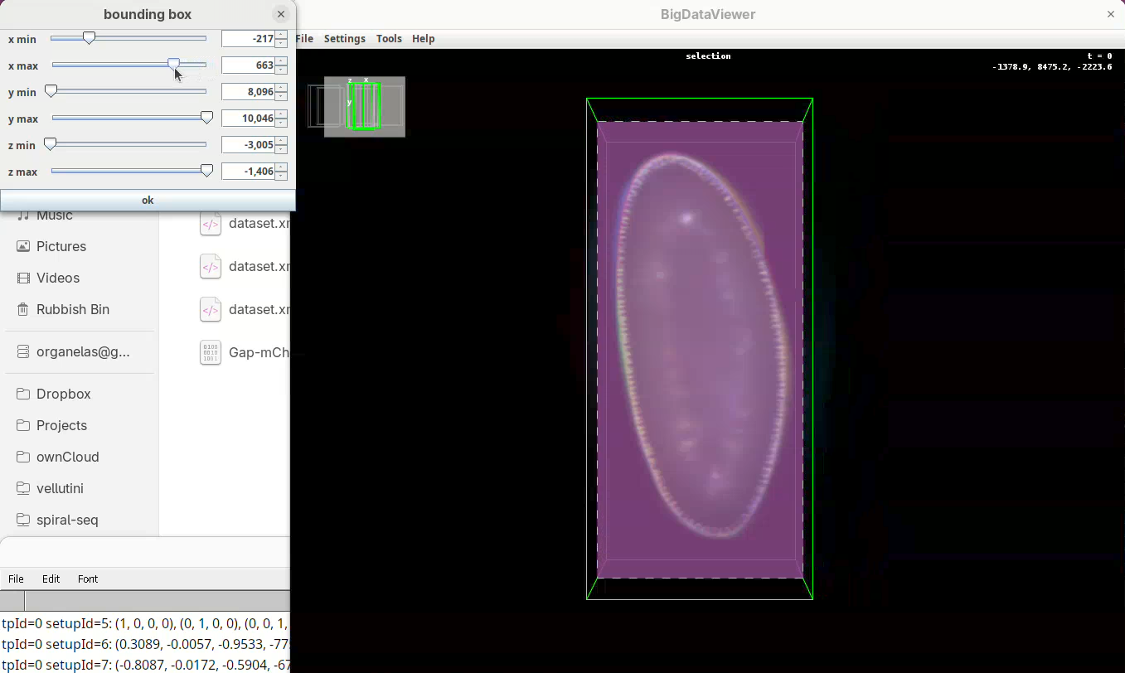Open the Font menu in log window

[x=88, y=579]
